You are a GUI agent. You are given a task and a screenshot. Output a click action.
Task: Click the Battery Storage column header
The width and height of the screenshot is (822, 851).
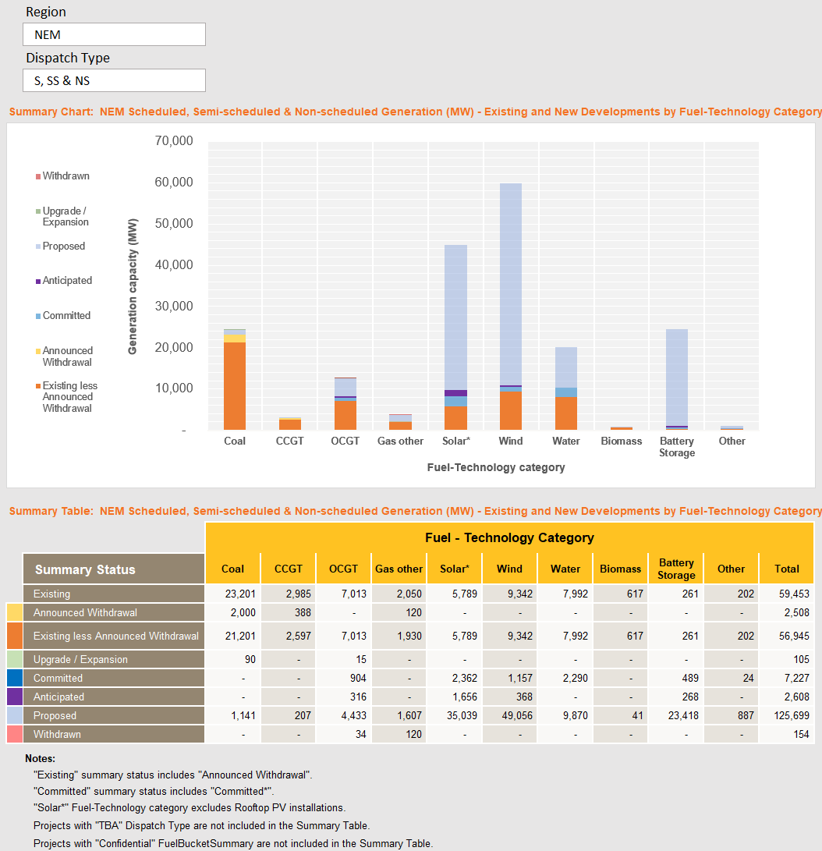(675, 569)
